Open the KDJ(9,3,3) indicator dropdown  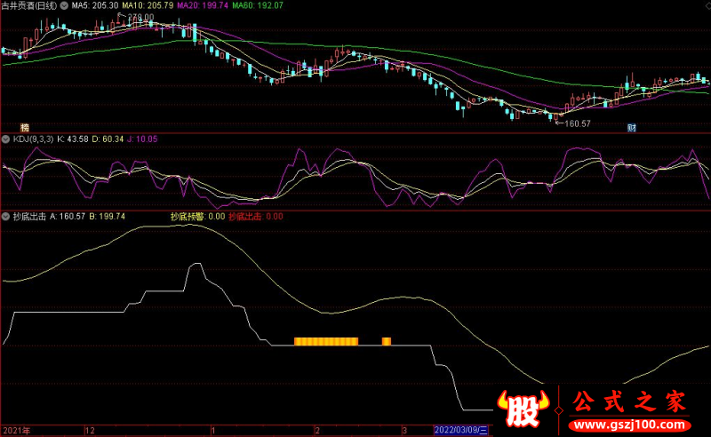point(6,139)
